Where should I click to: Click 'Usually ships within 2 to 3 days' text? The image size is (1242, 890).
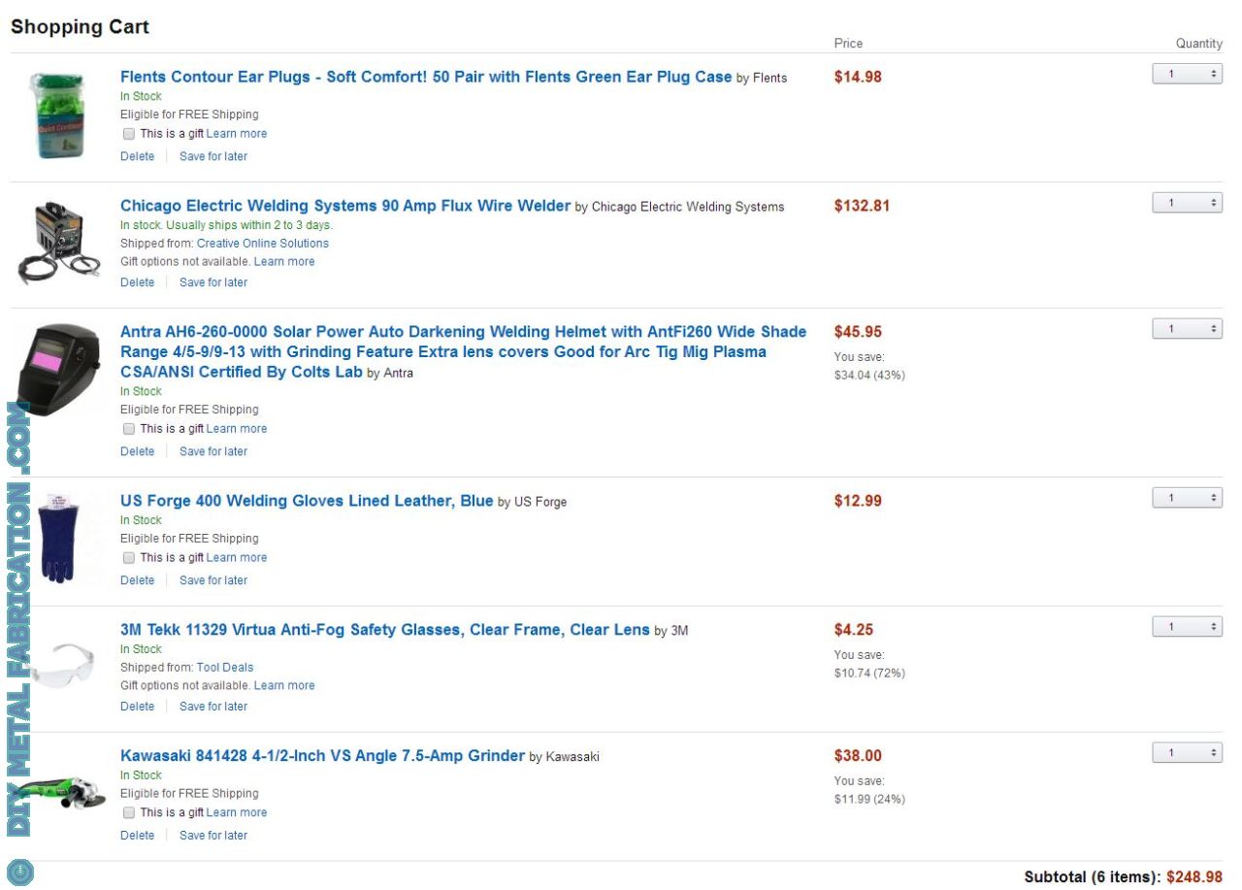click(249, 225)
